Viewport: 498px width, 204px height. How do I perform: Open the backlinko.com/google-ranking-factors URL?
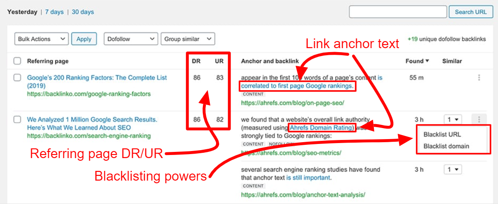tap(89, 94)
